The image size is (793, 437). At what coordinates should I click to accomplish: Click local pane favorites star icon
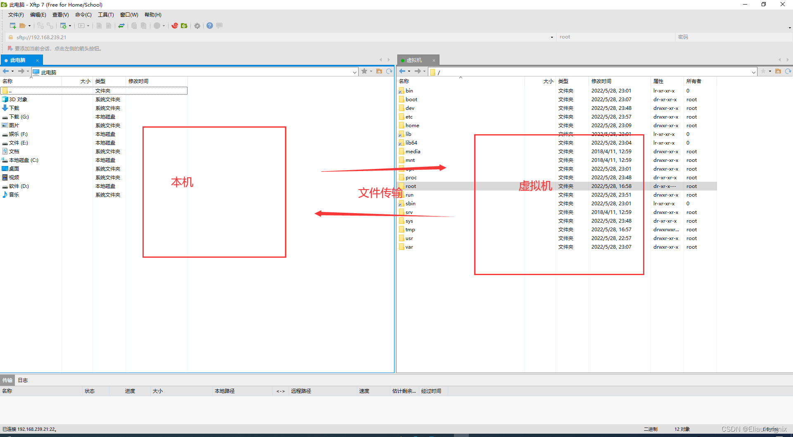pyautogui.click(x=364, y=71)
